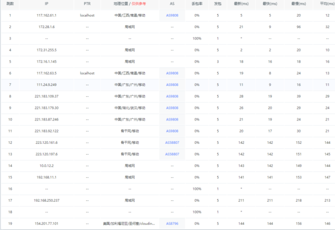Open the AS8796 link for 154.201.77.101

(172, 223)
